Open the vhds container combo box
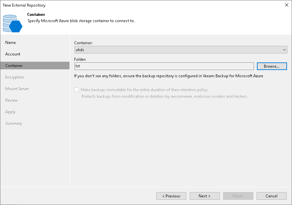Image resolution: width=292 pixels, height=205 pixels. [x=181, y=50]
